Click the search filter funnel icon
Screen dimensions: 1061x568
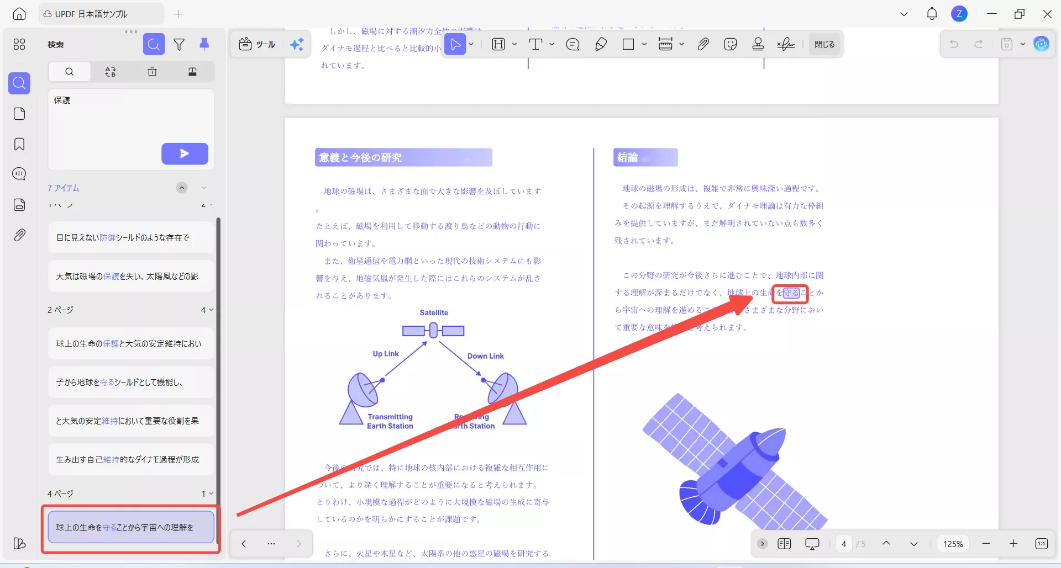click(179, 44)
